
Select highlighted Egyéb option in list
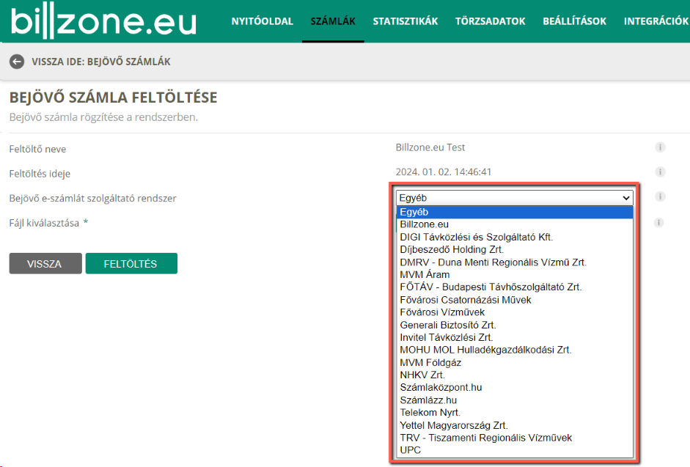coord(515,212)
